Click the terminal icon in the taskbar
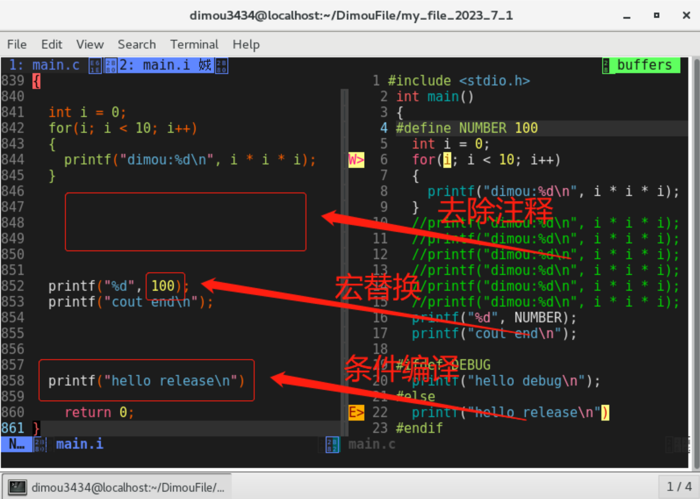This screenshot has width=700, height=499. [x=18, y=487]
